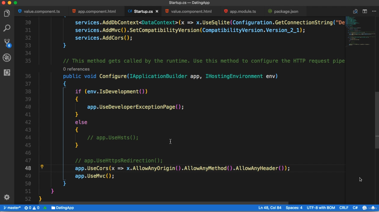Click on env.IsDevelopment() condition
This screenshot has height=212, width=379.
click(x=116, y=91)
